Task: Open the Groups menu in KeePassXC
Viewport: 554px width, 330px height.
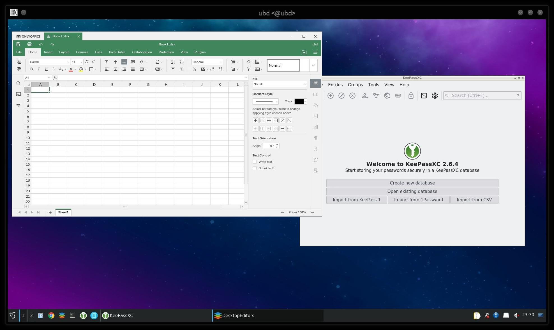Action: (355, 85)
